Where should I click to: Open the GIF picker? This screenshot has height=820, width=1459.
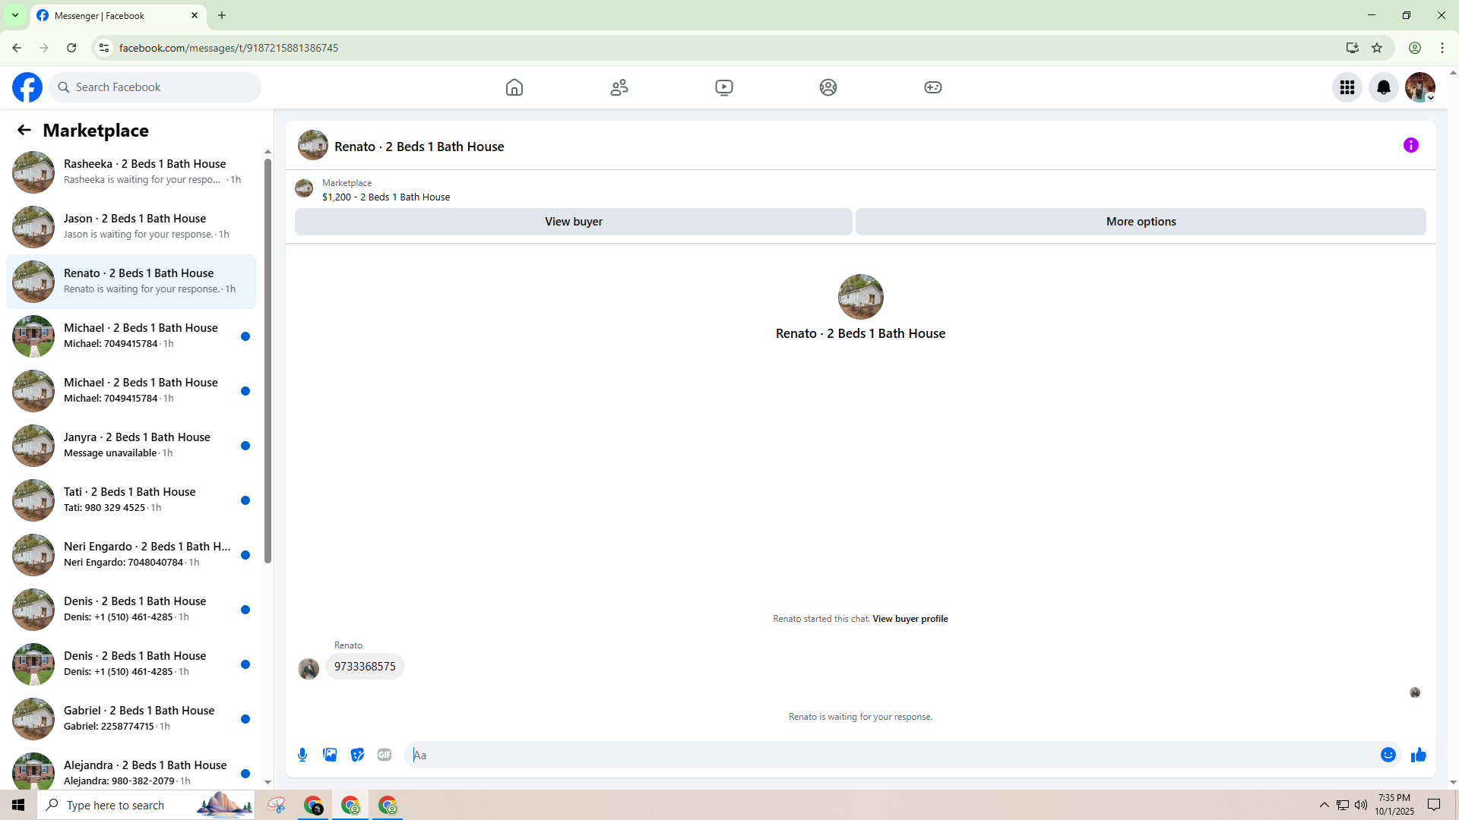[x=385, y=755]
